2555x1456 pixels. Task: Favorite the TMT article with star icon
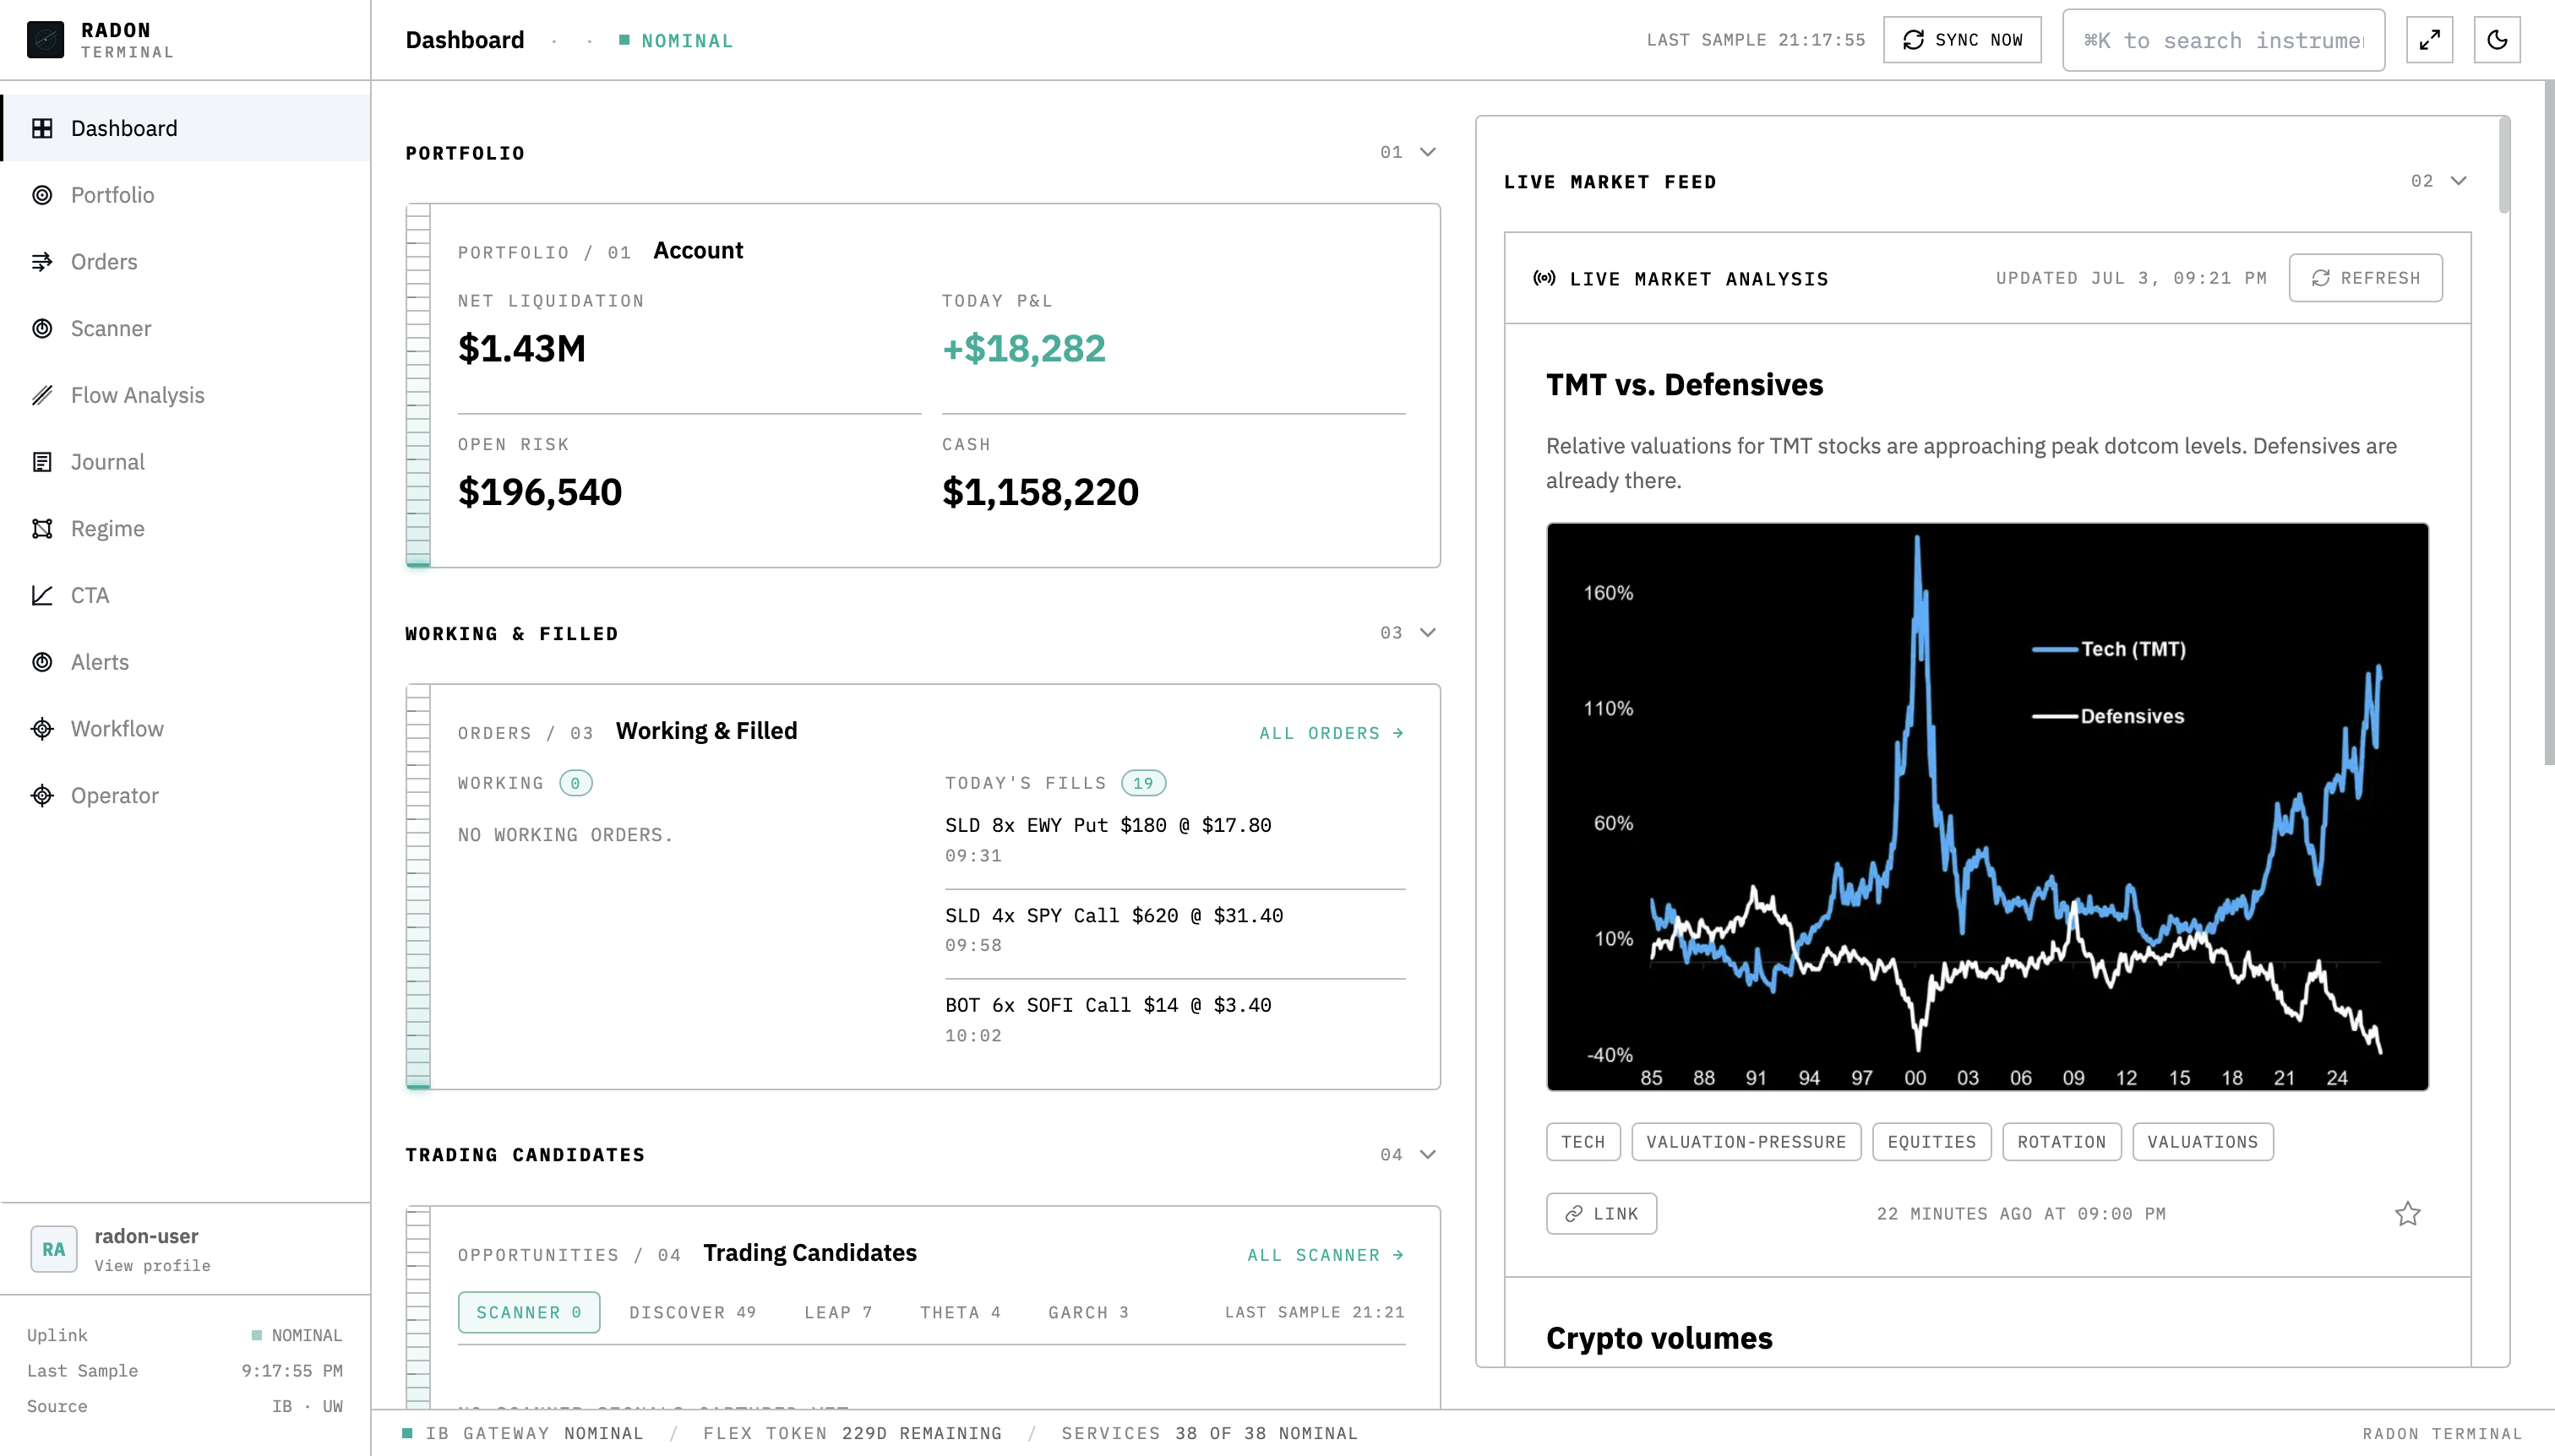tap(2408, 1213)
